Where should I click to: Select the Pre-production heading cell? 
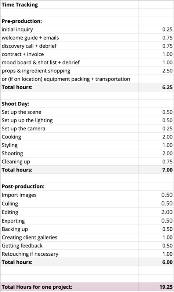tap(69, 21)
